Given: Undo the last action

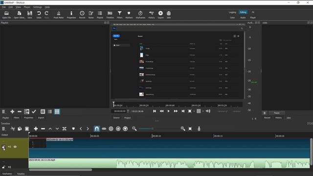Looking at the screenshot, I should tap(39, 15).
